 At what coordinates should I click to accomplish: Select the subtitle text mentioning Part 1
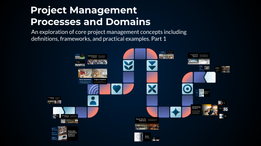click(x=109, y=35)
